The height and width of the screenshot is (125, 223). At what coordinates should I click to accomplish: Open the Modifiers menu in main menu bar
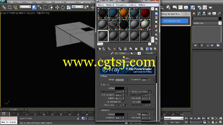coord(59,2)
